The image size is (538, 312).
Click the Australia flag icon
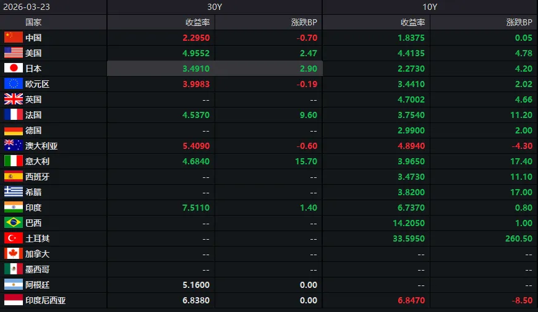pyautogui.click(x=14, y=146)
